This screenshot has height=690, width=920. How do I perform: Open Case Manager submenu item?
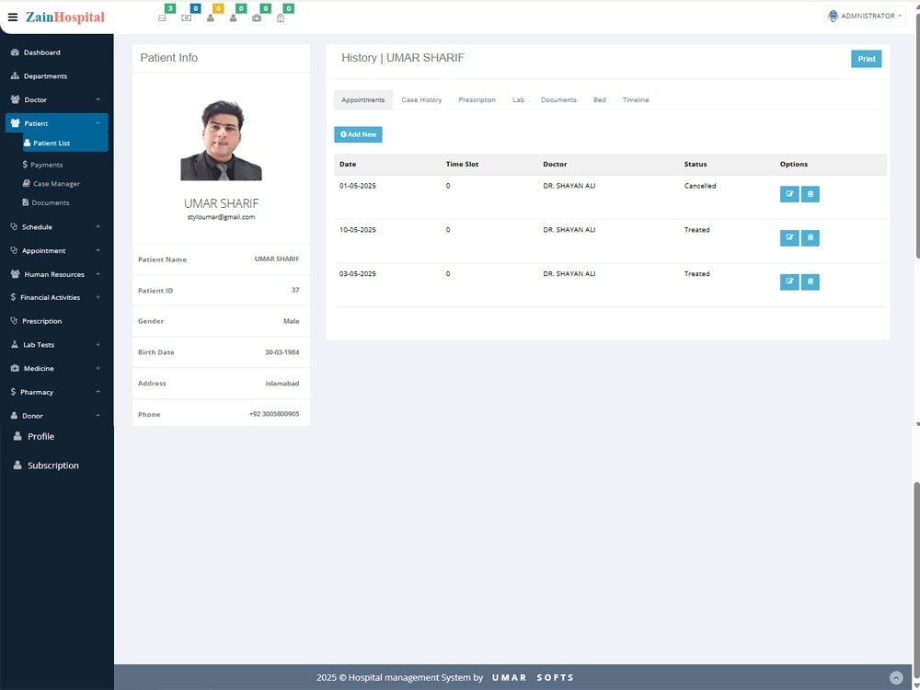pyautogui.click(x=51, y=184)
